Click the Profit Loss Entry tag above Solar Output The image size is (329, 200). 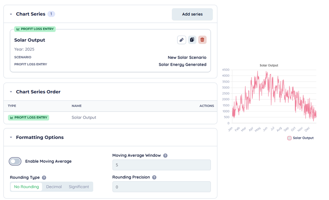(x=35, y=29)
